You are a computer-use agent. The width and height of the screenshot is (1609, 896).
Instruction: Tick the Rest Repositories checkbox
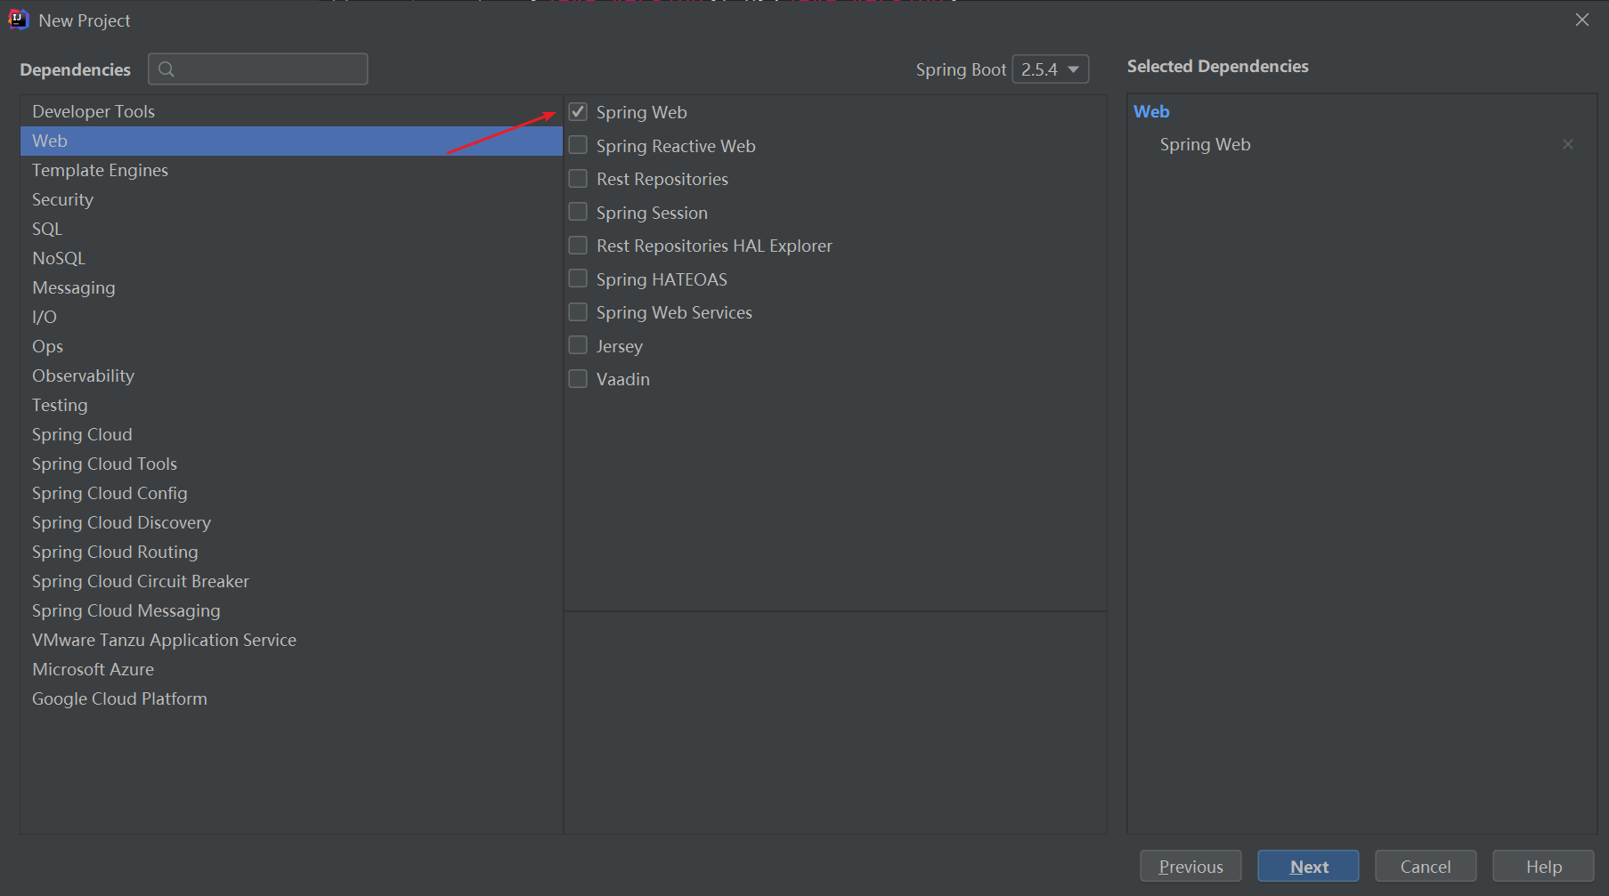tap(578, 179)
